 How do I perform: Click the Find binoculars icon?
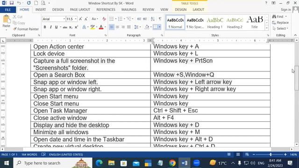click(x=274, y=17)
